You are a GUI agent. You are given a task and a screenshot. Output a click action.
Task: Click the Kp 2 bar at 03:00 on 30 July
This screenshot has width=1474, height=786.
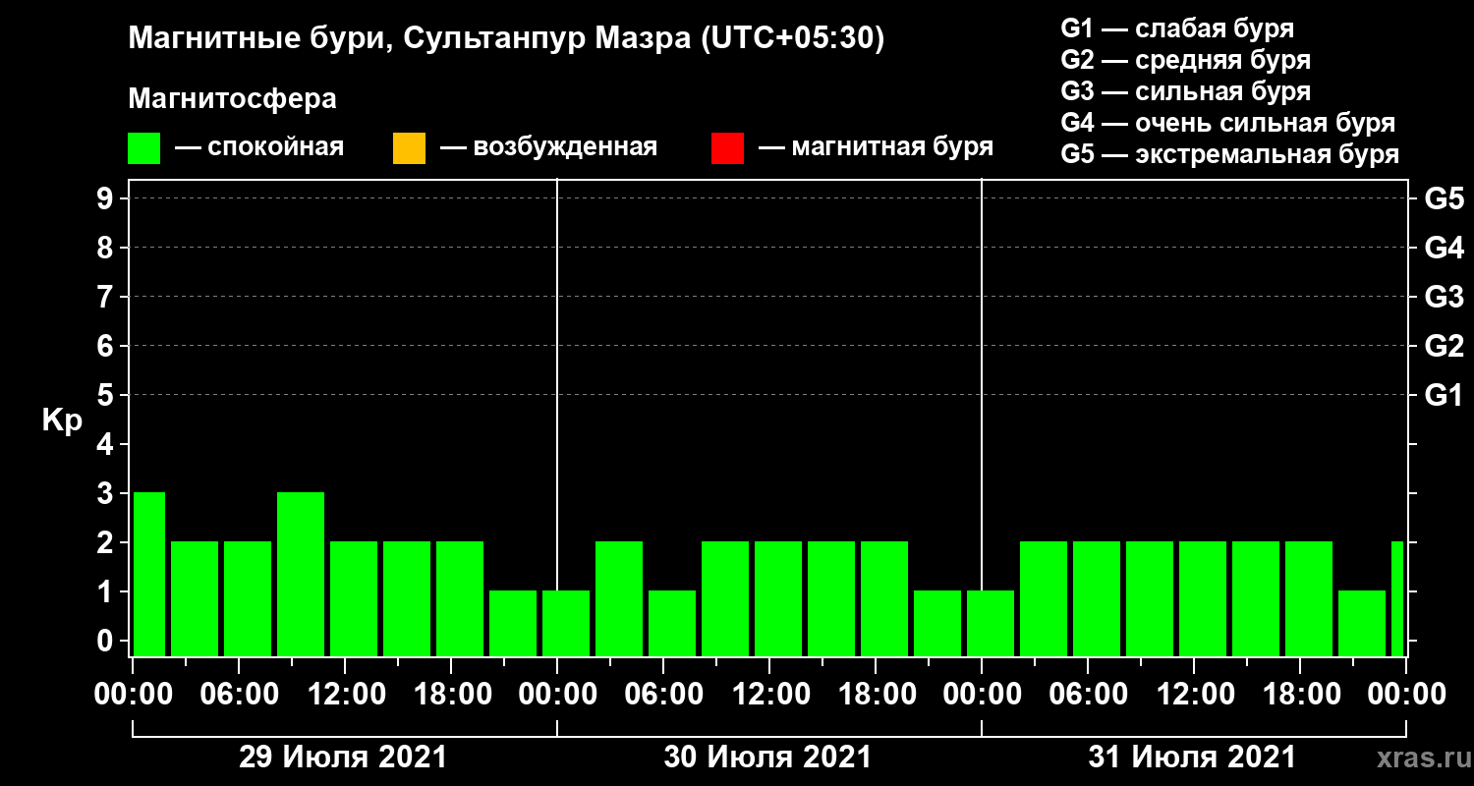619,598
